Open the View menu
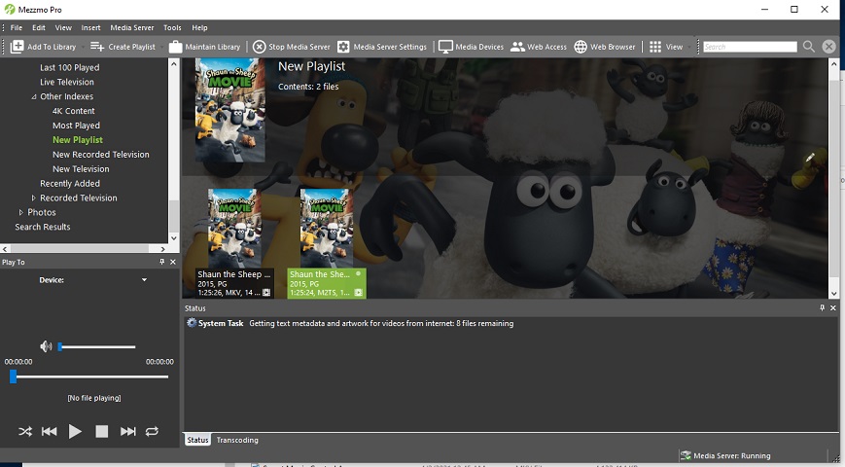 (63, 27)
